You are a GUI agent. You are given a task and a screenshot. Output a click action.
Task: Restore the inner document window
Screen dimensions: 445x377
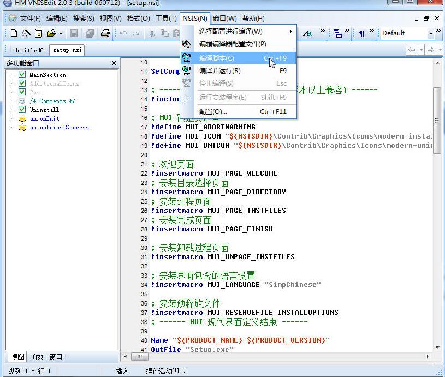pyautogui.click(x=426, y=19)
